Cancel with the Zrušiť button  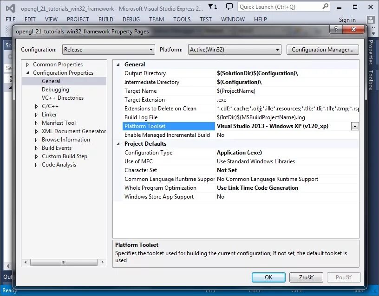click(x=306, y=277)
